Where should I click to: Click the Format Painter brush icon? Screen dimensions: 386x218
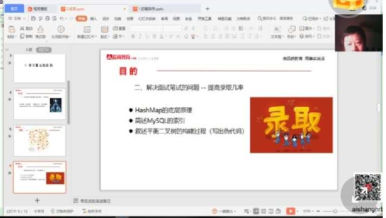(41, 30)
